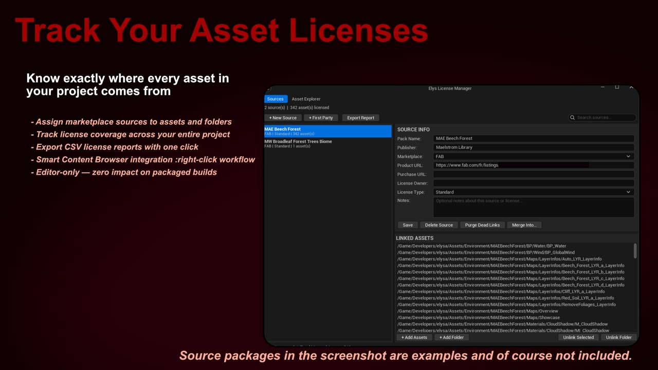Image resolution: width=658 pixels, height=370 pixels.
Task: Click the Unlink Selected button
Action: click(578, 338)
